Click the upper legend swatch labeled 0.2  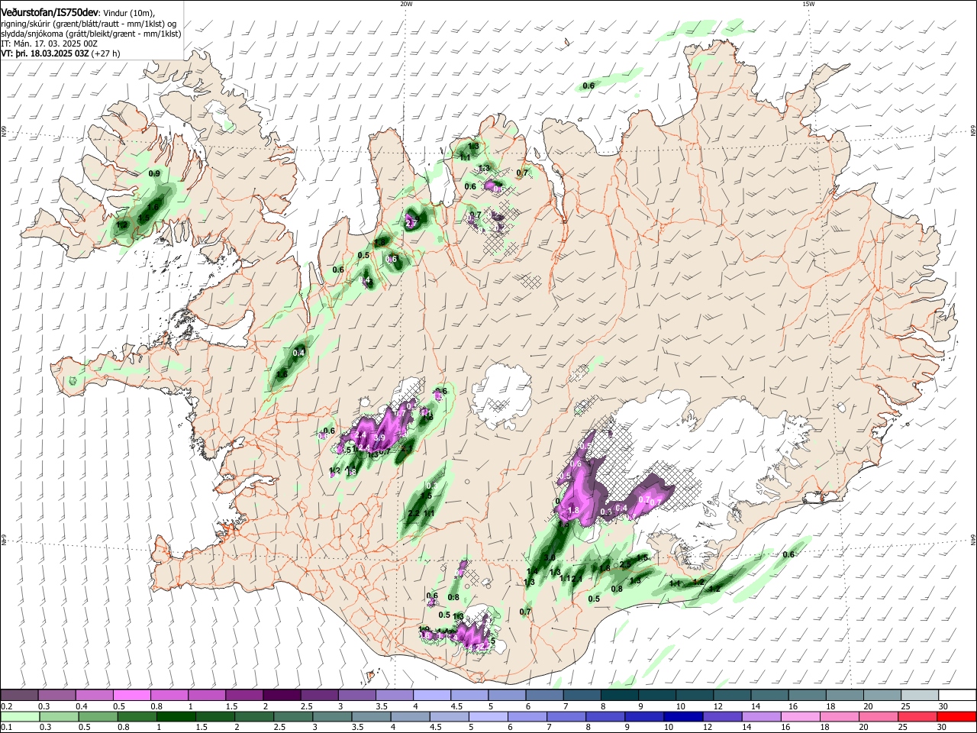(19, 696)
